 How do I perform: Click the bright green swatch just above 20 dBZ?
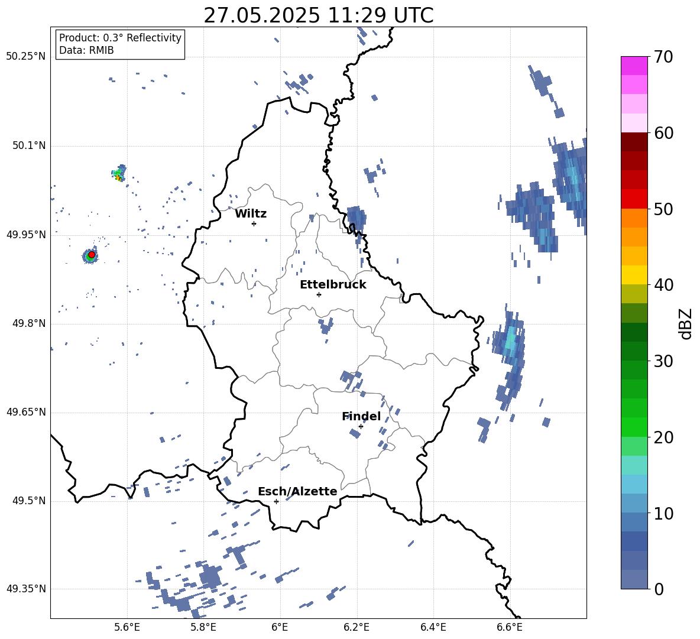click(634, 427)
